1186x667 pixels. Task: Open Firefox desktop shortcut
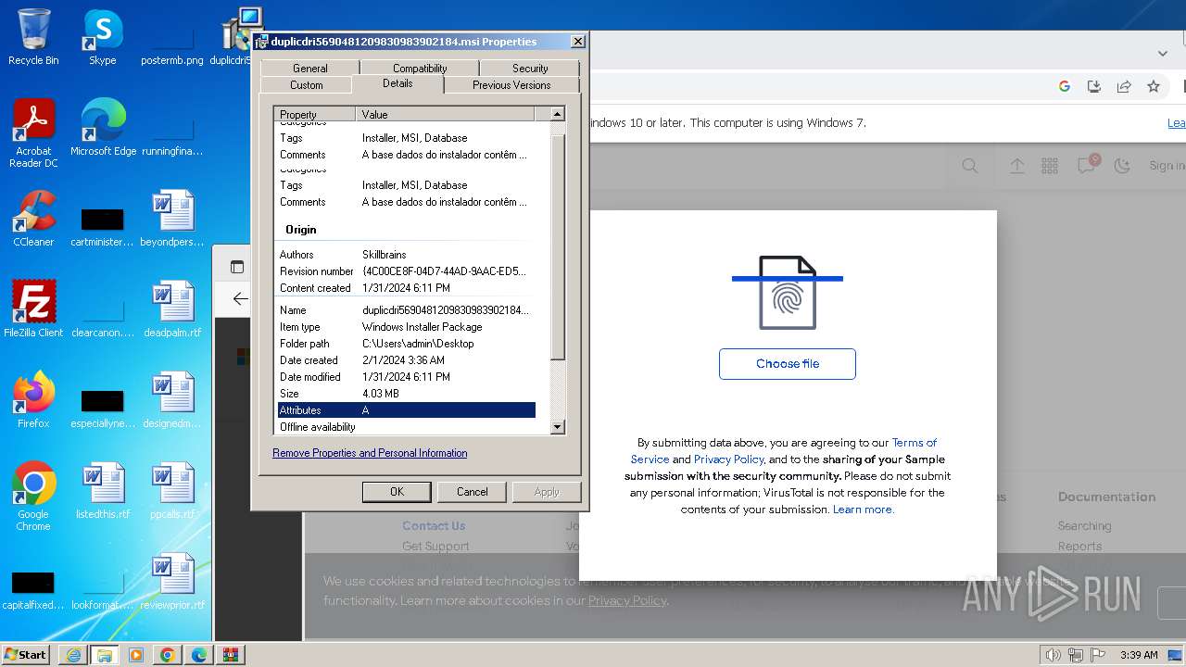tap(33, 399)
